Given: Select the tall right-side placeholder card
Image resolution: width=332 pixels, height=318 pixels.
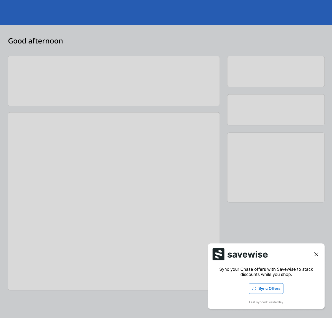Looking at the screenshot, I should coord(276,167).
